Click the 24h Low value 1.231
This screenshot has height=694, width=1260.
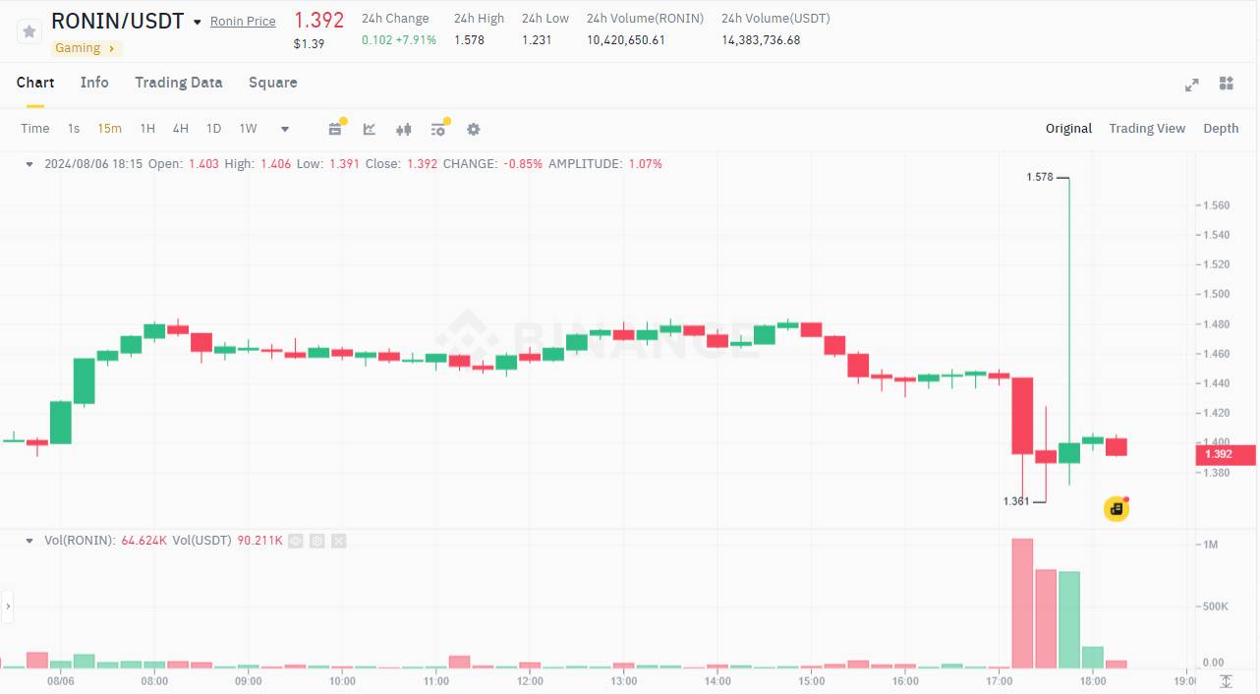coord(537,40)
